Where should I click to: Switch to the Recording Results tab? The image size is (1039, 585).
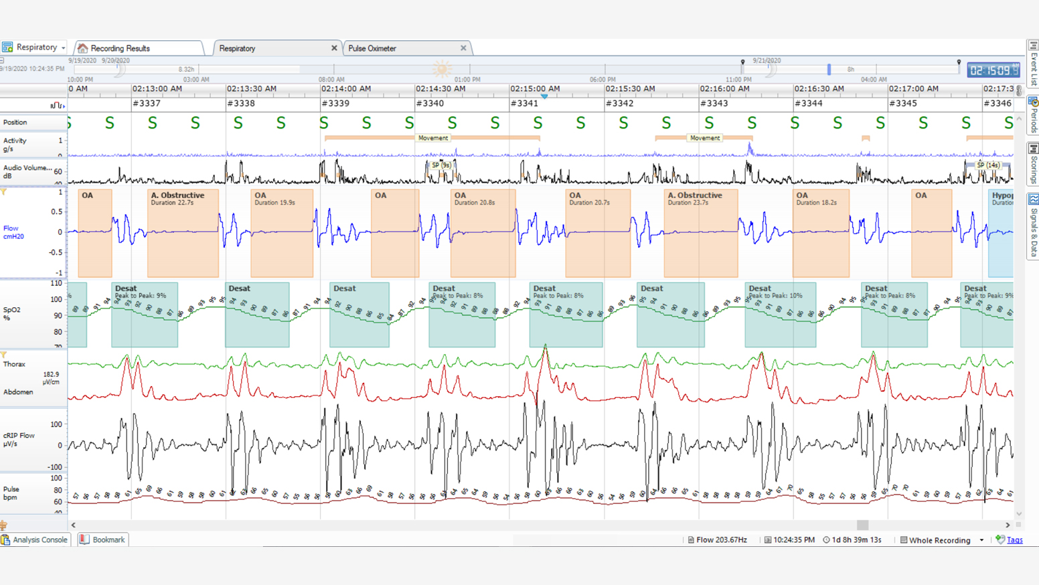click(x=120, y=48)
